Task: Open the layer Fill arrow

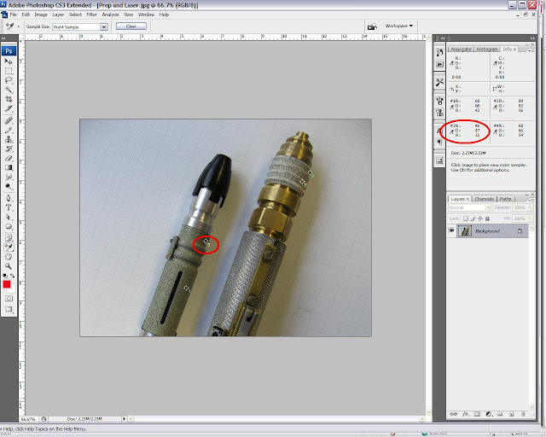Action: pyautogui.click(x=530, y=218)
